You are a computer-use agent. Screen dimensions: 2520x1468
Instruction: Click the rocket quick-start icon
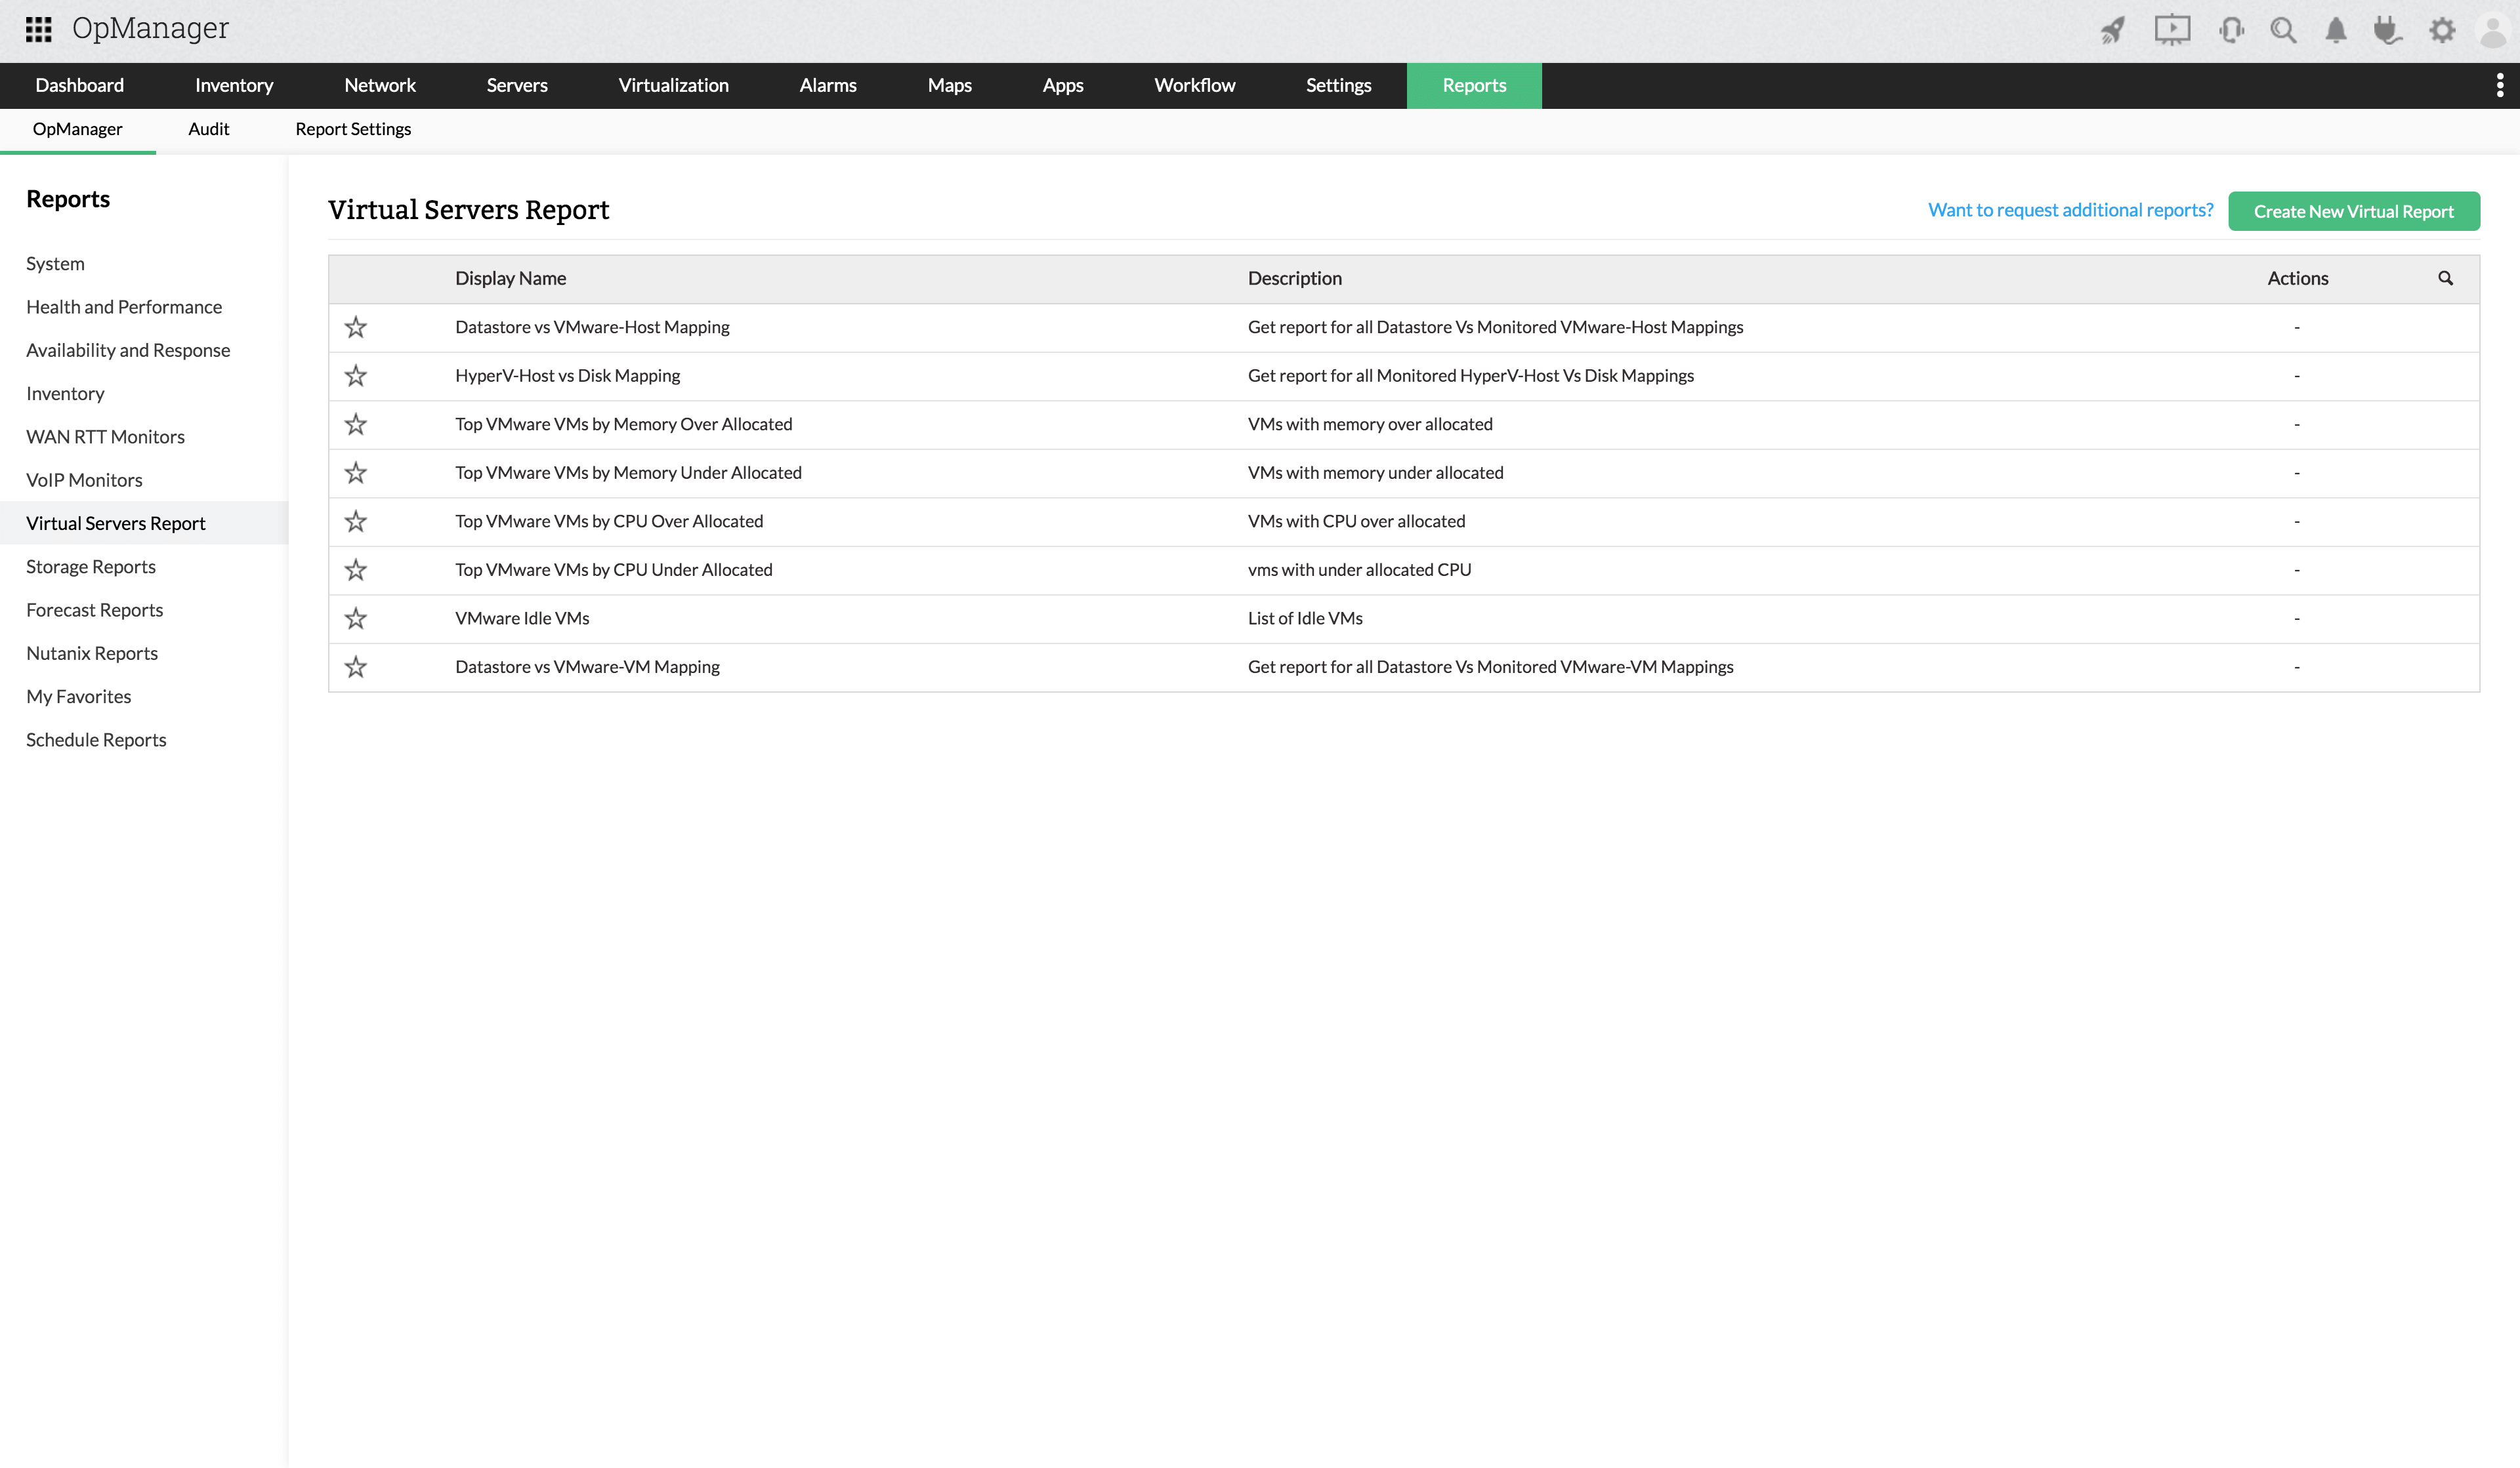(x=2112, y=30)
